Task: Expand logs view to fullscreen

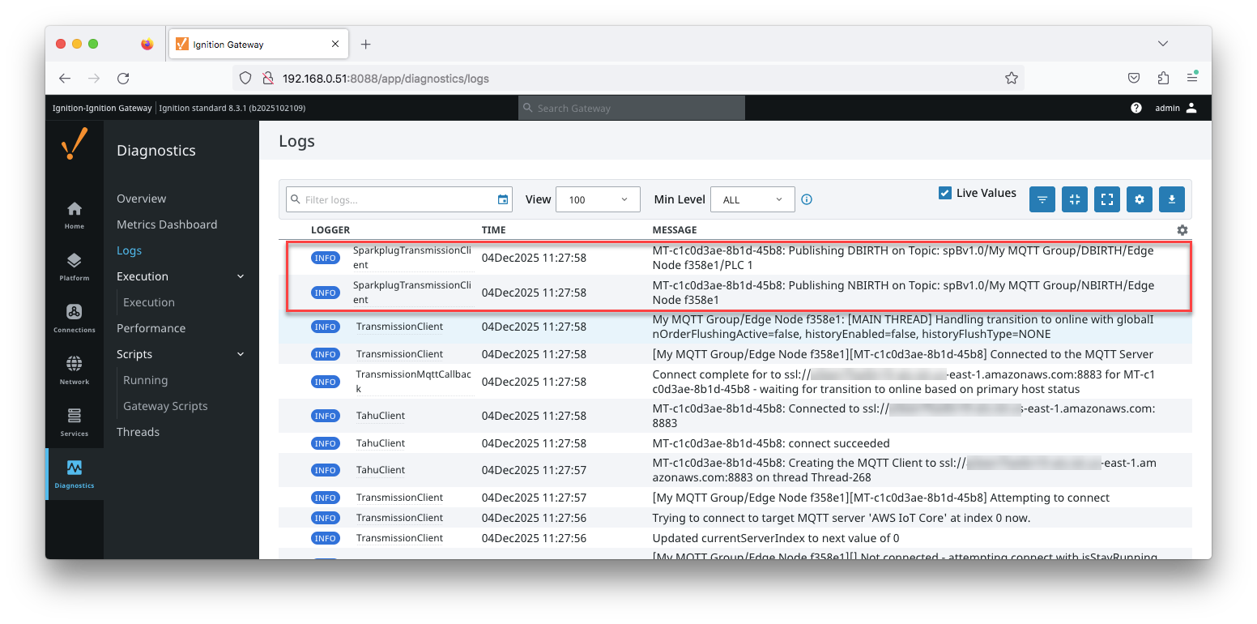Action: [x=1106, y=199]
